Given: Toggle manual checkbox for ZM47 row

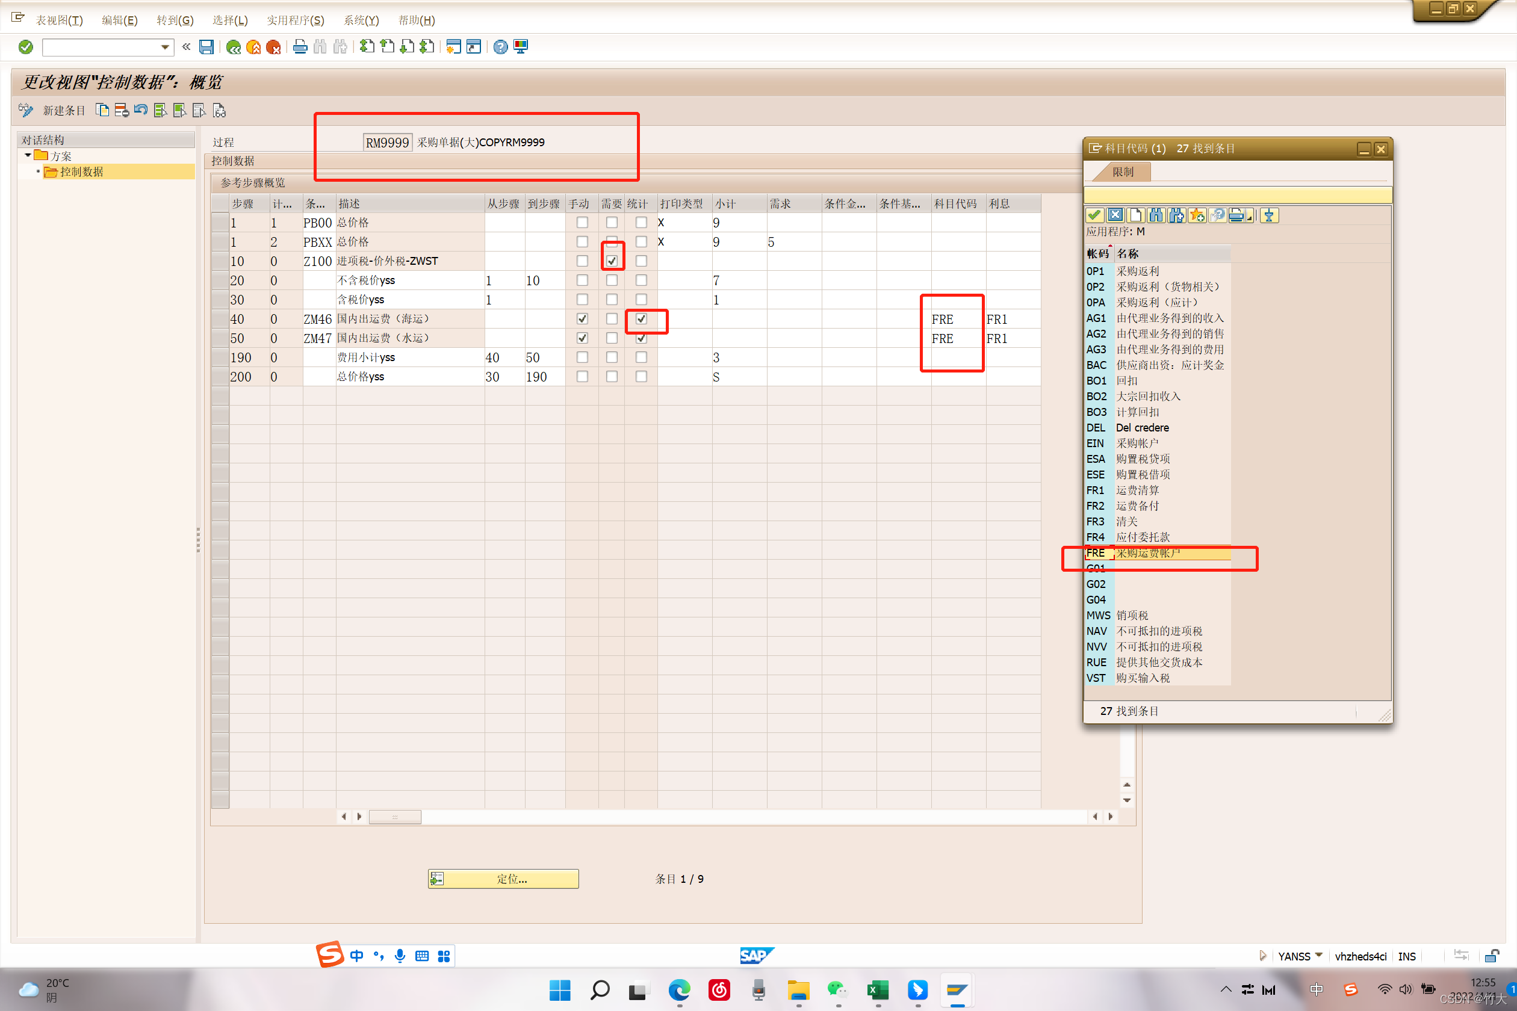Looking at the screenshot, I should (582, 338).
